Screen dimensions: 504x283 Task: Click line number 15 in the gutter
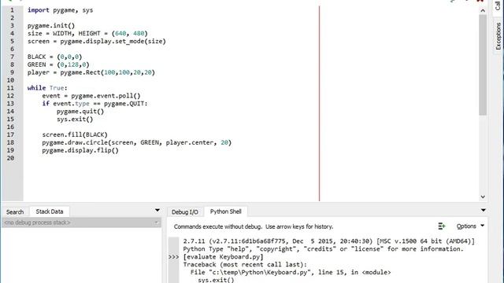[10, 119]
